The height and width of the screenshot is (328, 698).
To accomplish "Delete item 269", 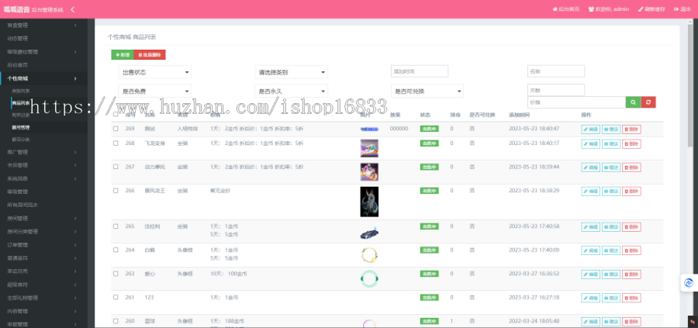I will [x=631, y=129].
